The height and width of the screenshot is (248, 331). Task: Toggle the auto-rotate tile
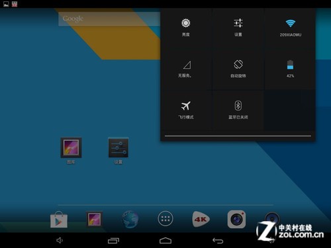(x=238, y=69)
